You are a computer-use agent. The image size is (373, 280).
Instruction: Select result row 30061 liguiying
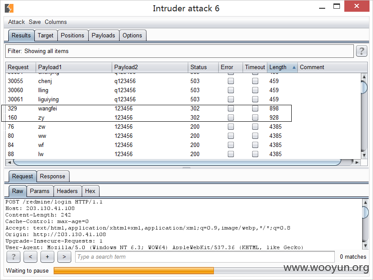(183, 100)
